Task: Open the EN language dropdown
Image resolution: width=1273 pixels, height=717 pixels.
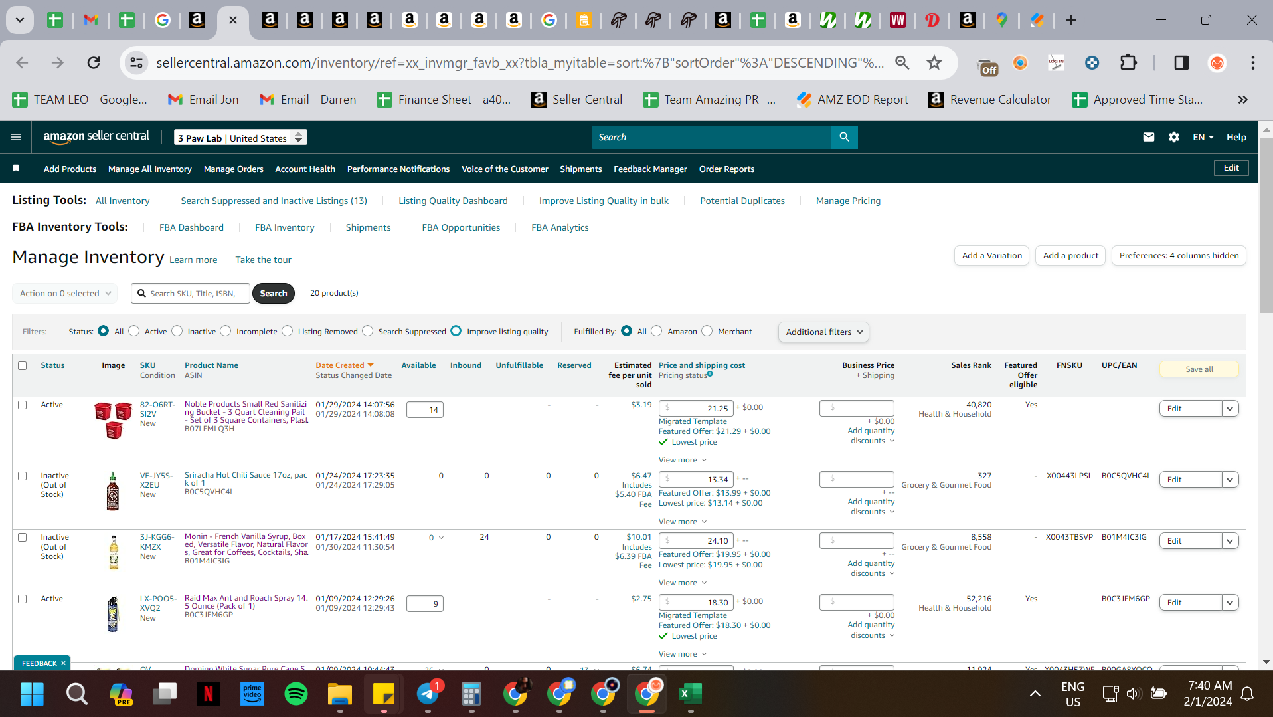Action: click(1203, 137)
